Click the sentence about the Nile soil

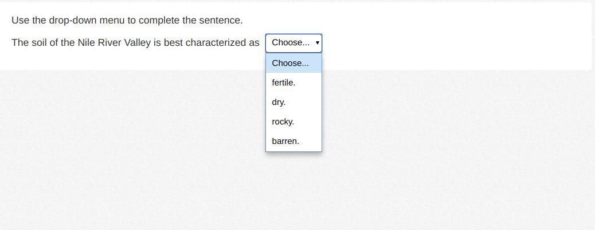pyautogui.click(x=135, y=42)
